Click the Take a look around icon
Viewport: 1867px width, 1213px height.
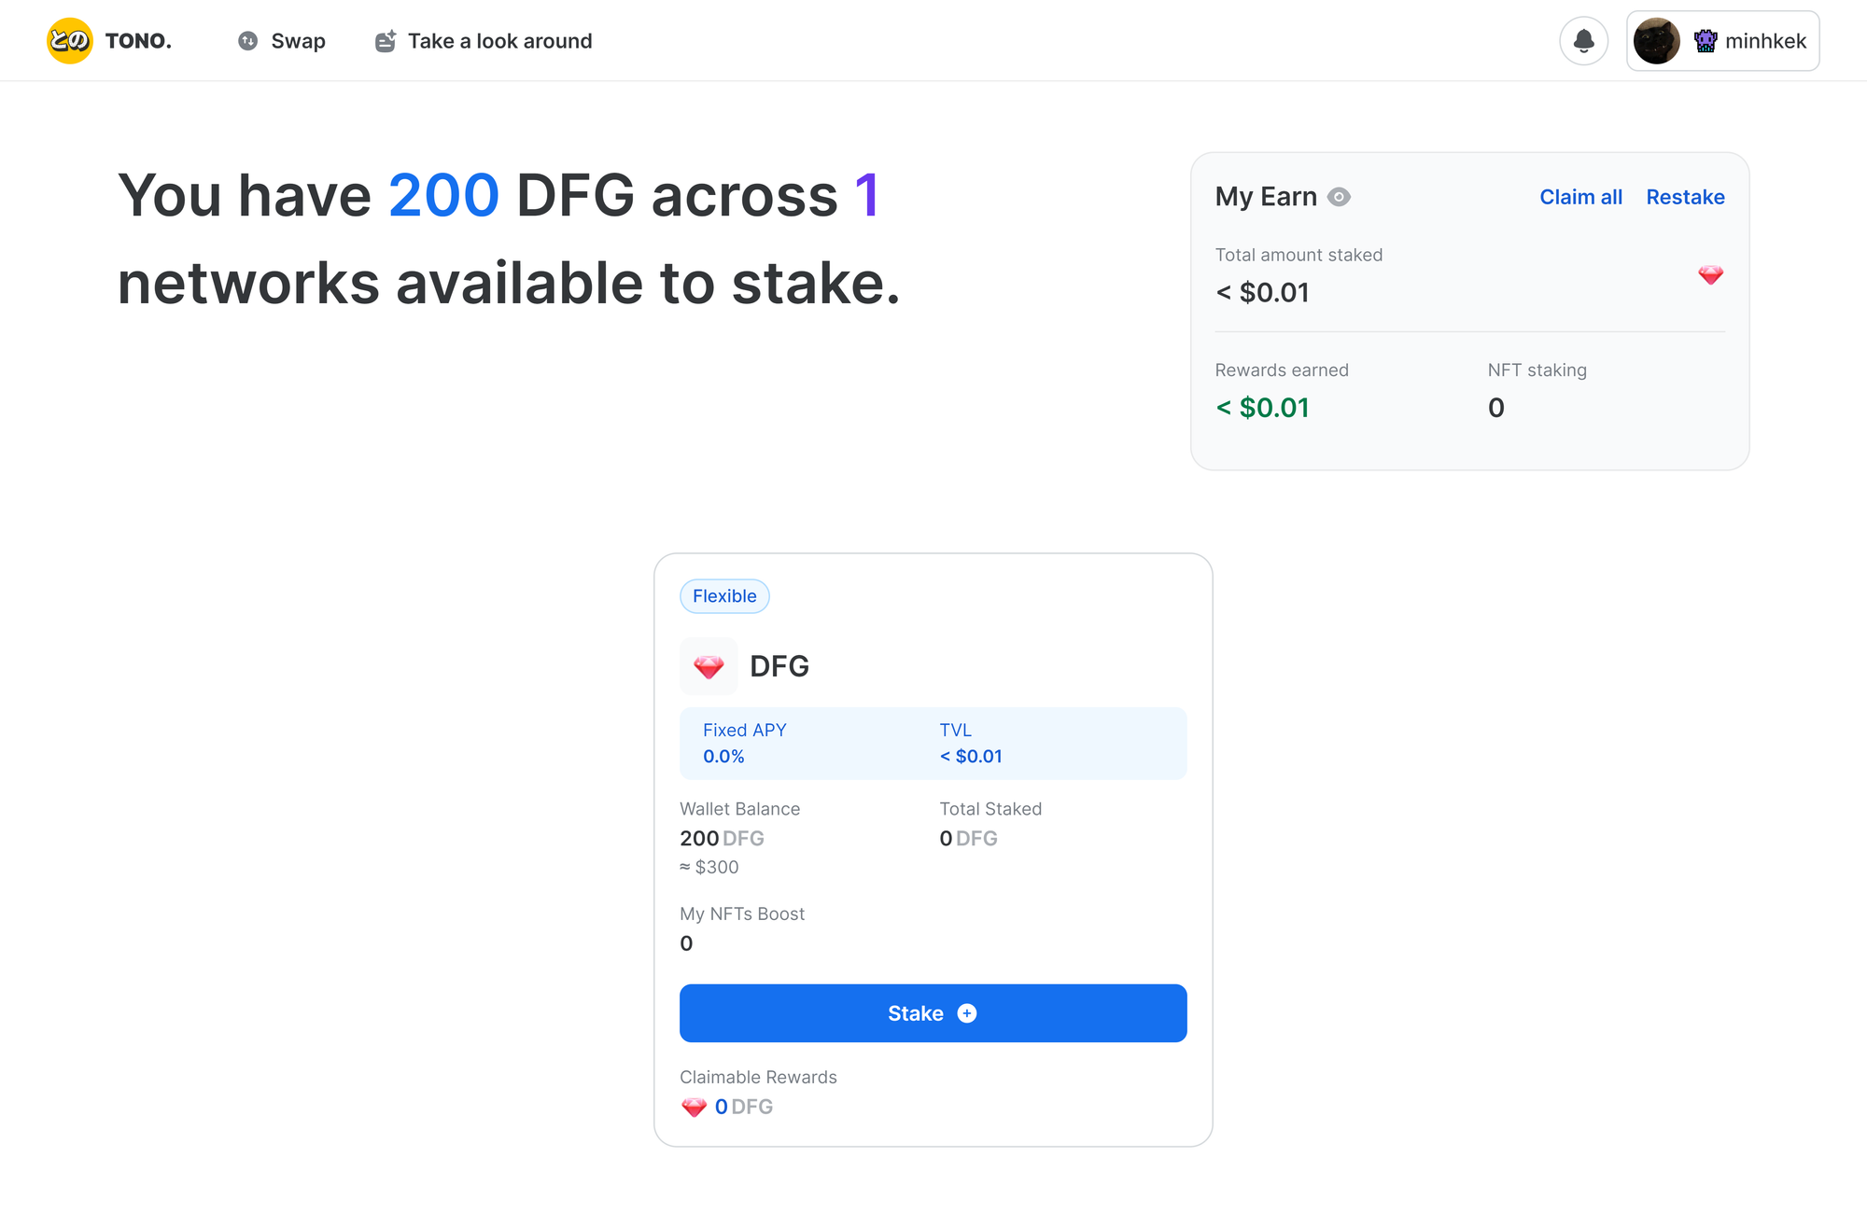point(386,41)
